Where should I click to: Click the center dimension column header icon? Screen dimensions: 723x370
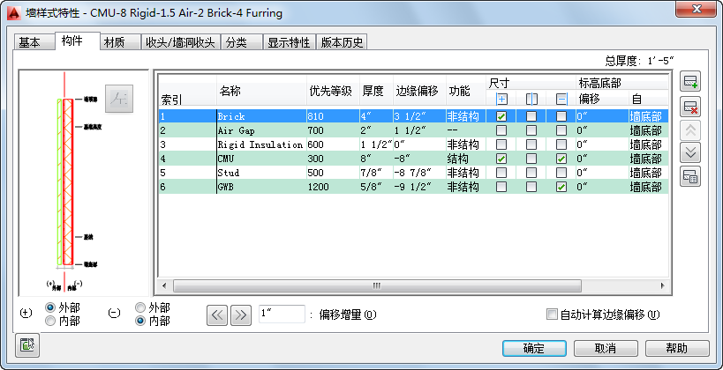(x=531, y=99)
